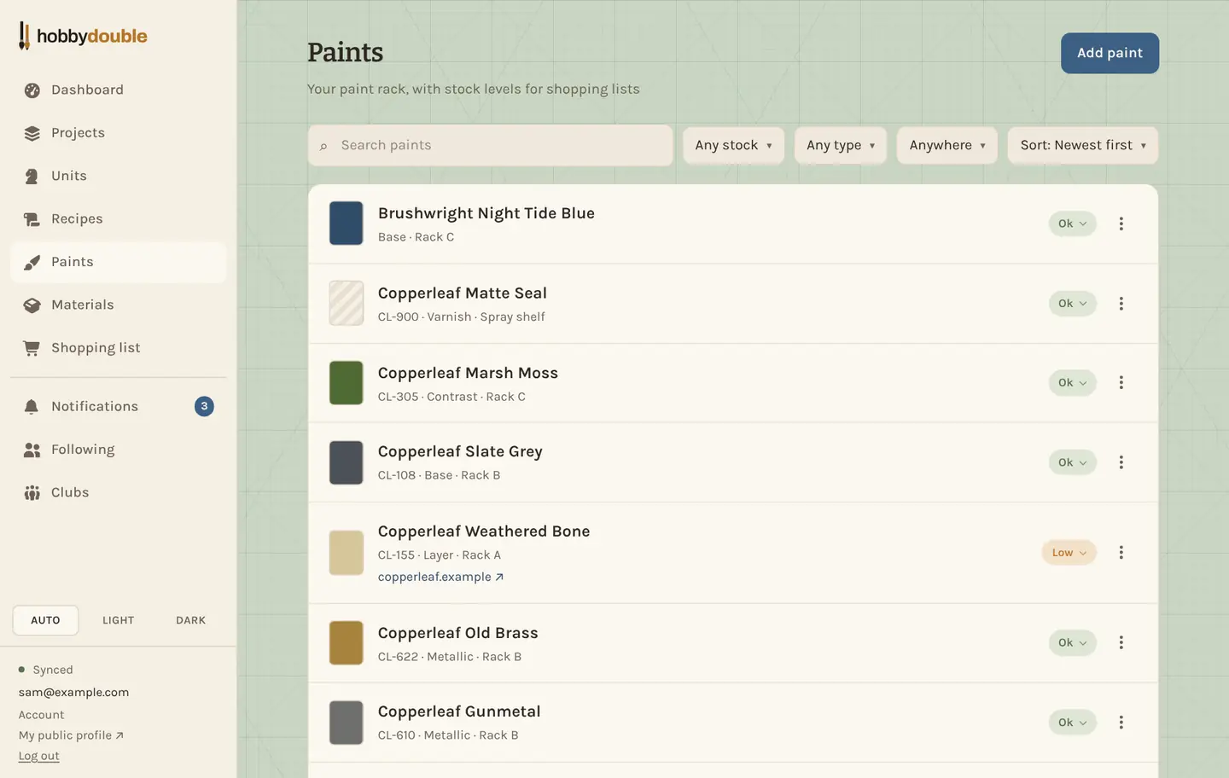The image size is (1229, 778).
Task: Click the Night Tide Blue color swatch
Action: [347, 224]
